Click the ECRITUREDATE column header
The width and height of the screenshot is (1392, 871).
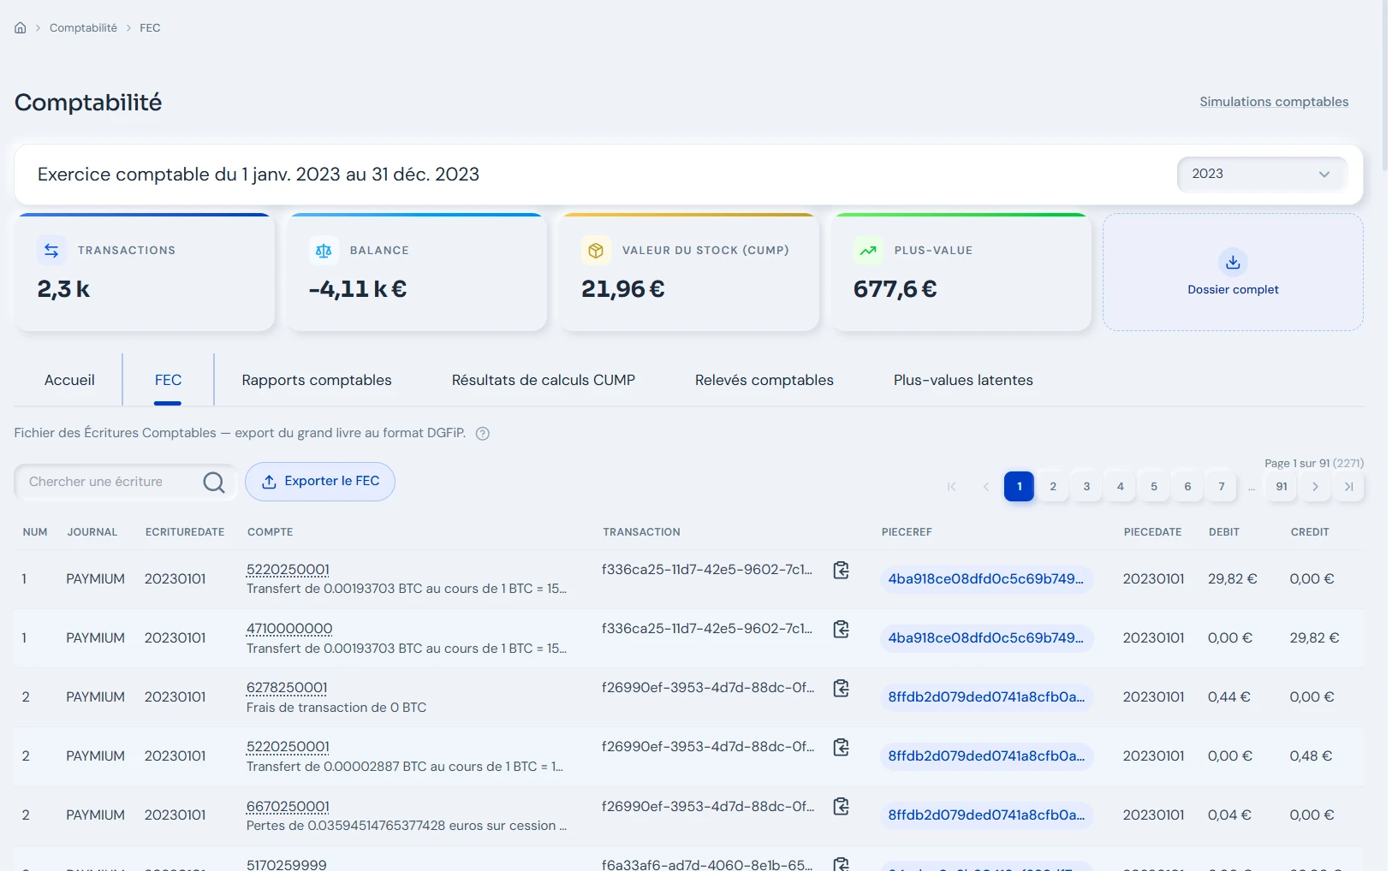(x=185, y=532)
